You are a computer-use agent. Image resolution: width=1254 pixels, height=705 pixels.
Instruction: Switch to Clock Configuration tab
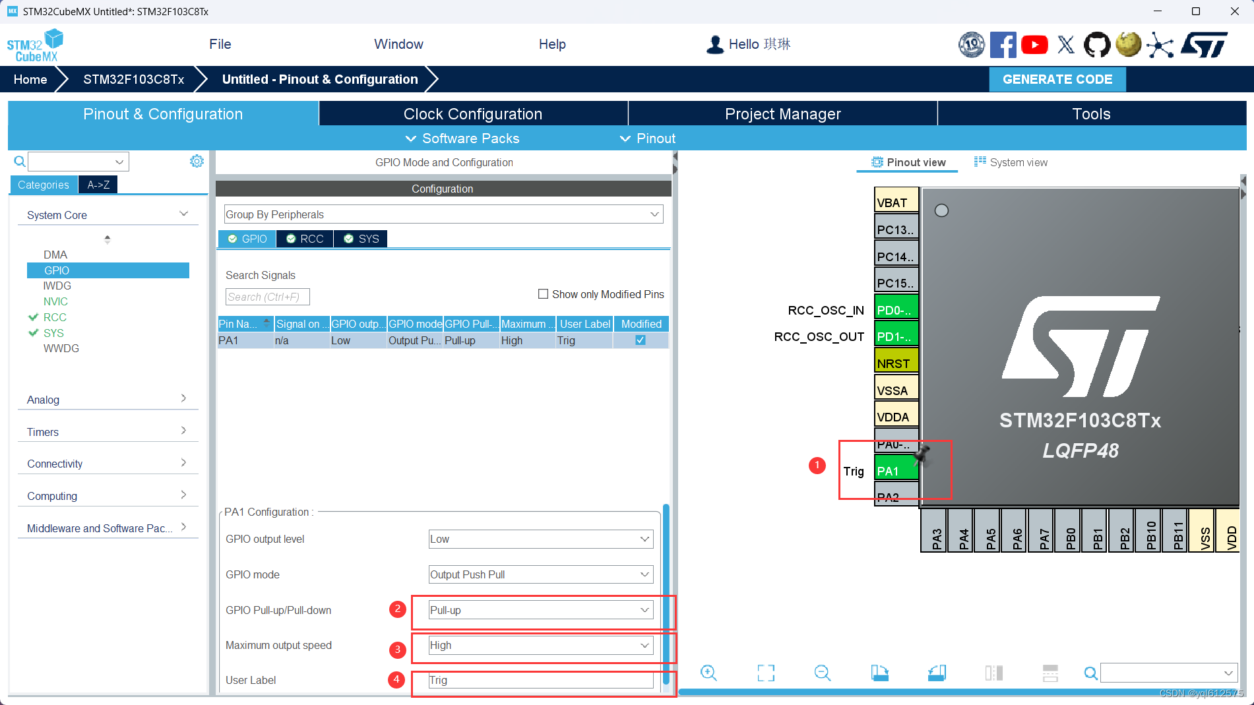pyautogui.click(x=473, y=113)
